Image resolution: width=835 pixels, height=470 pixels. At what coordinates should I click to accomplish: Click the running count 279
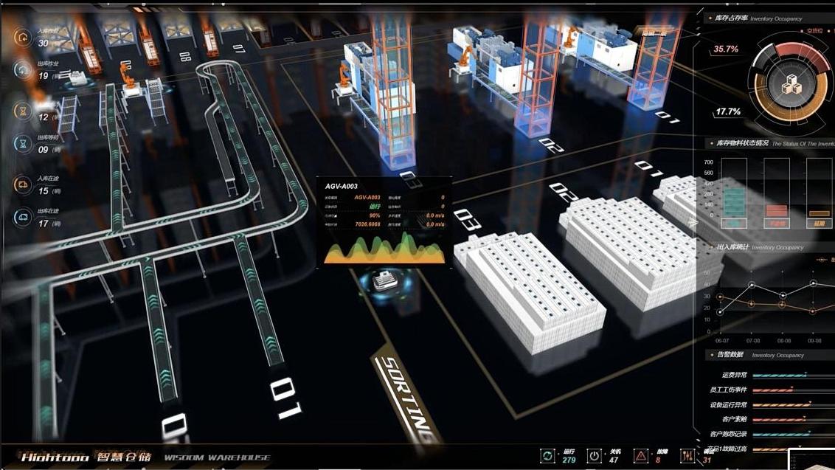coord(569,460)
